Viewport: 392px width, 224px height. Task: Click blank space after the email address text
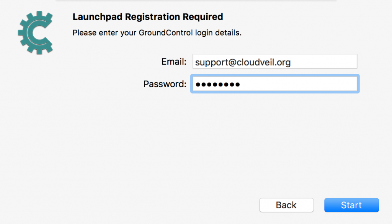(x=323, y=62)
